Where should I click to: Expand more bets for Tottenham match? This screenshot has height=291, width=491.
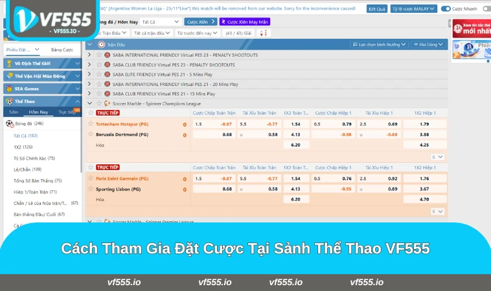coord(437,157)
